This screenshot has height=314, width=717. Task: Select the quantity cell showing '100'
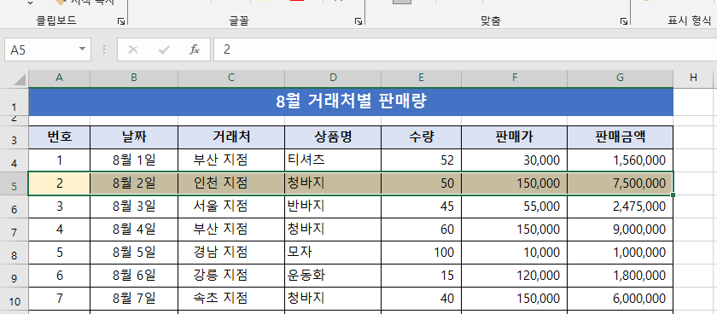coord(421,253)
